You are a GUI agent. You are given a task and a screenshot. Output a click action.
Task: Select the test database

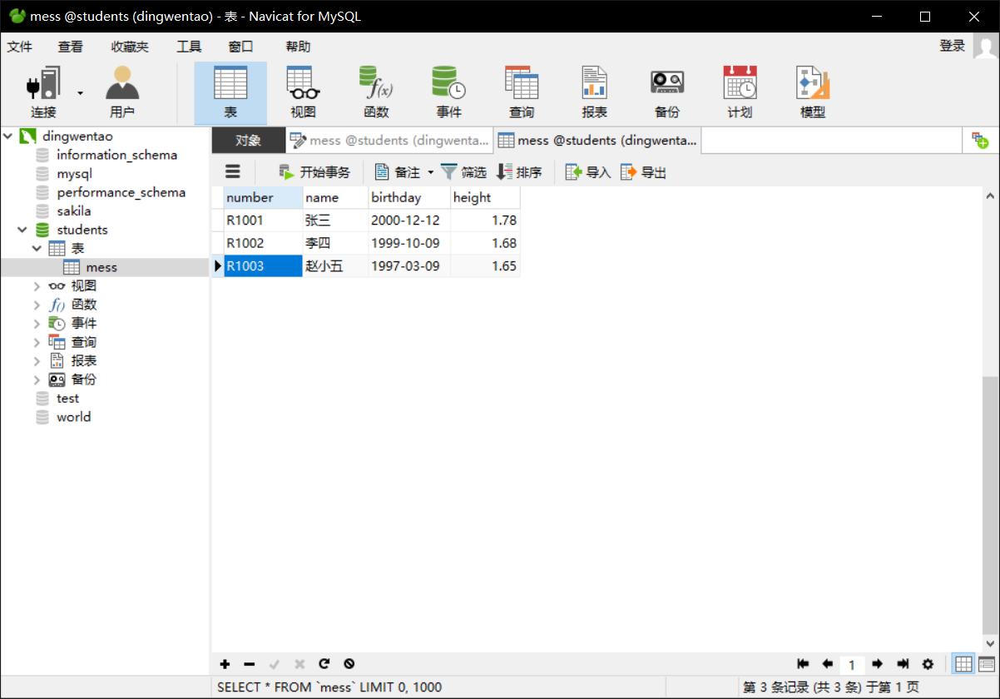[x=67, y=399]
